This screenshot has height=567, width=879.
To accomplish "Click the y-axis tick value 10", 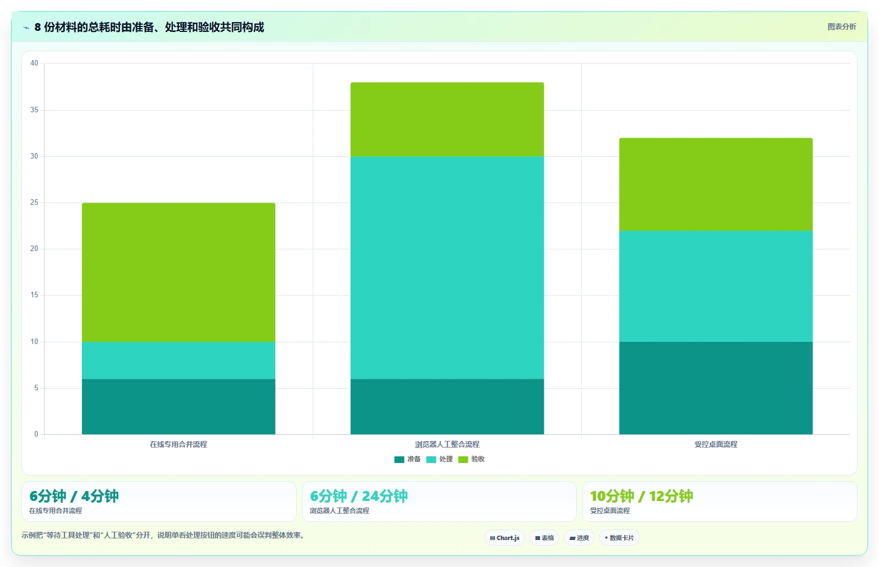I will pyautogui.click(x=34, y=342).
